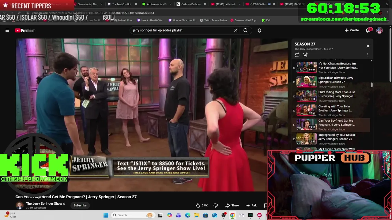The height and width of the screenshot is (220, 392).
Task: Clear the search box text with the X
Action: pos(236,30)
